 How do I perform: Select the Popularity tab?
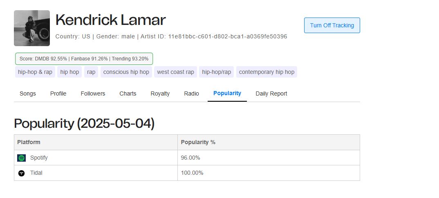tap(227, 93)
